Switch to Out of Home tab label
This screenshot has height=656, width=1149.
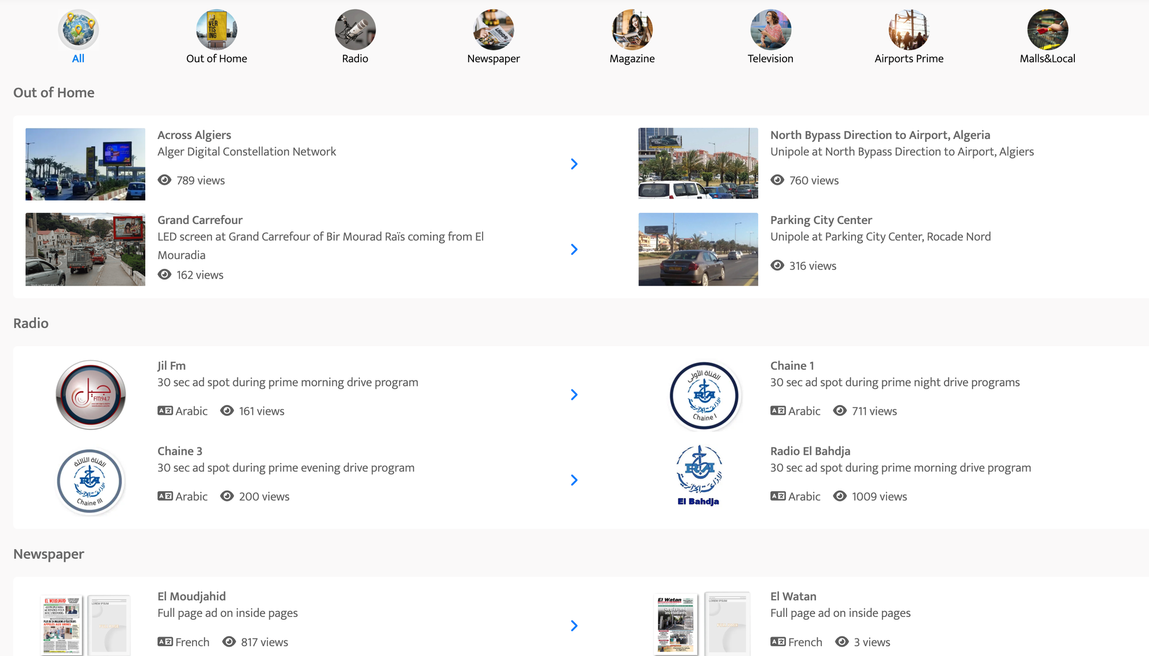point(217,59)
